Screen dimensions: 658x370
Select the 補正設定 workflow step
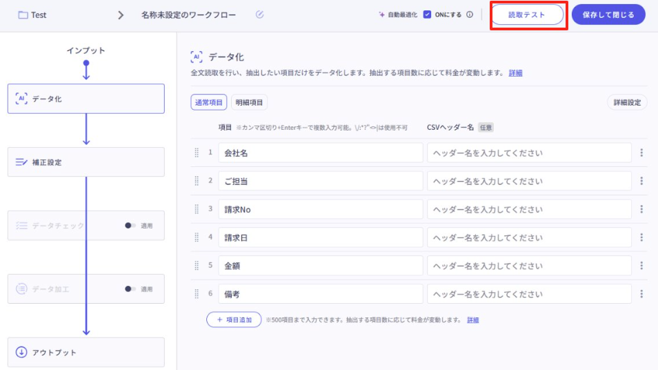86,162
